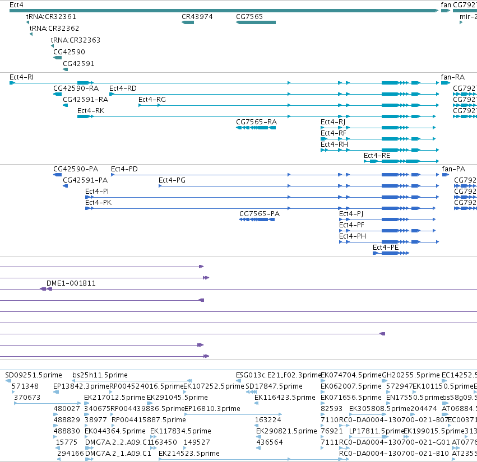Click the CG42591-PA protein label
The height and width of the screenshot is (462, 477).
[x=85, y=180]
